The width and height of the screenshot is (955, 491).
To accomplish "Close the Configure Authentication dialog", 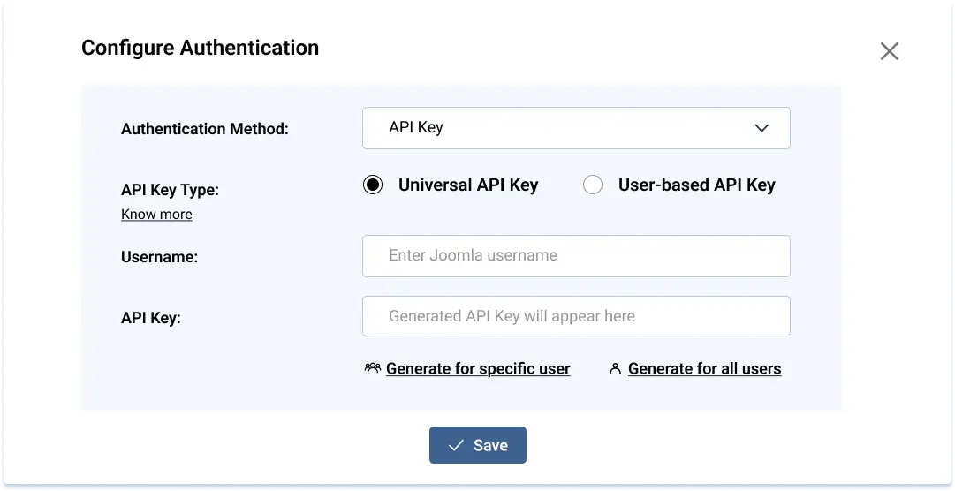I will point(889,51).
